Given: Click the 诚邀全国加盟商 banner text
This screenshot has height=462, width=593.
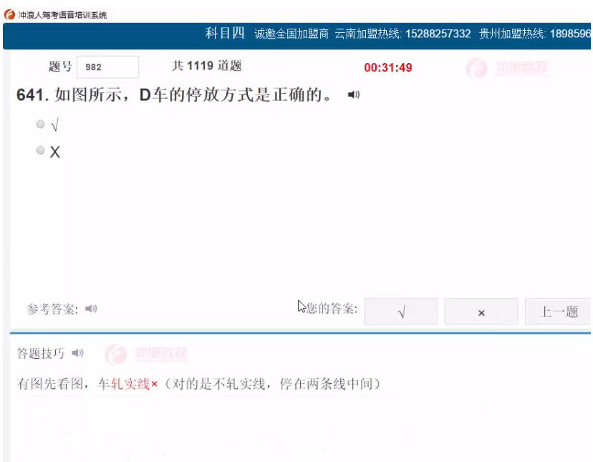Looking at the screenshot, I should tap(291, 34).
